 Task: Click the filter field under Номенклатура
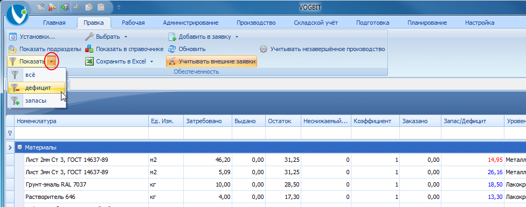[x=81, y=133]
